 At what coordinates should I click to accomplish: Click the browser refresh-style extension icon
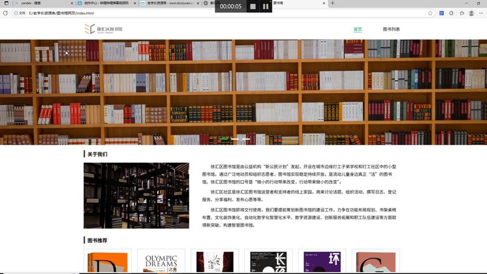(451, 13)
